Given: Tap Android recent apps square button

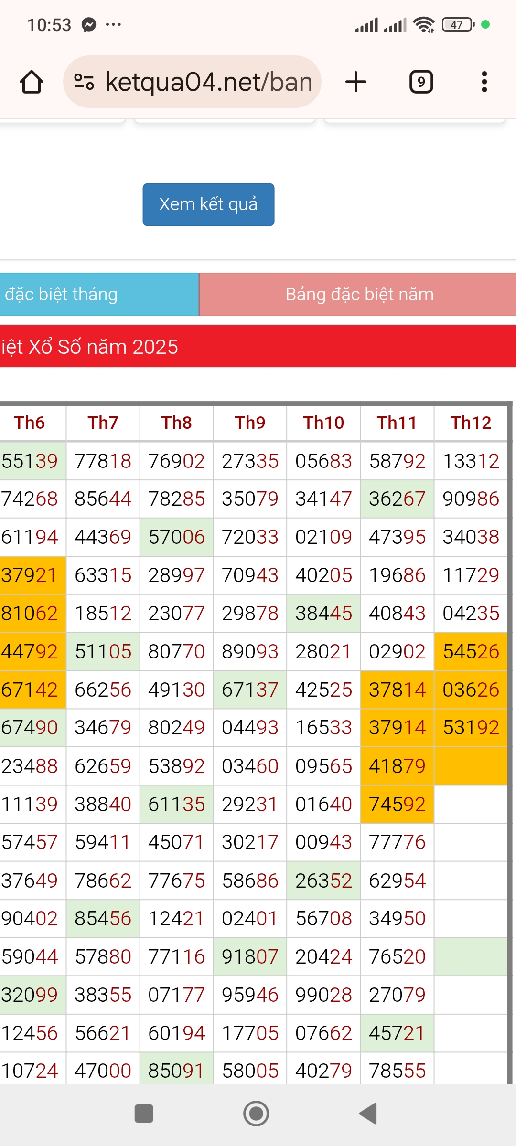Looking at the screenshot, I should (x=144, y=1114).
